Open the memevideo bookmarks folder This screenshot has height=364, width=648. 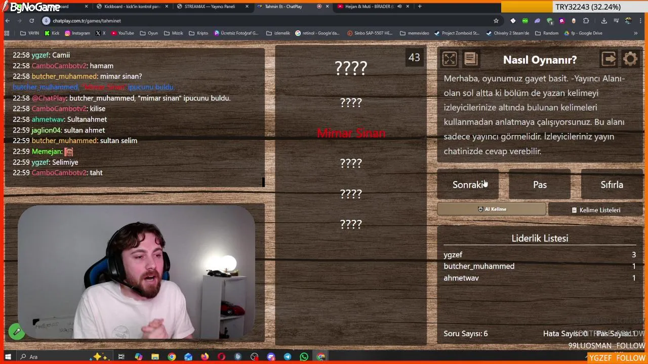click(414, 33)
